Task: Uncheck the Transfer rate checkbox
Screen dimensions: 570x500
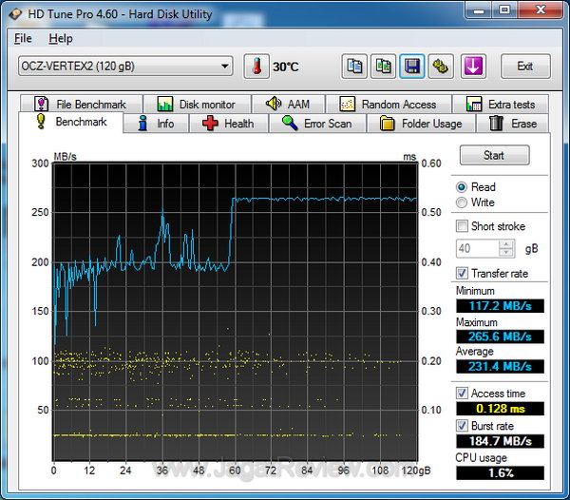Action: click(462, 273)
